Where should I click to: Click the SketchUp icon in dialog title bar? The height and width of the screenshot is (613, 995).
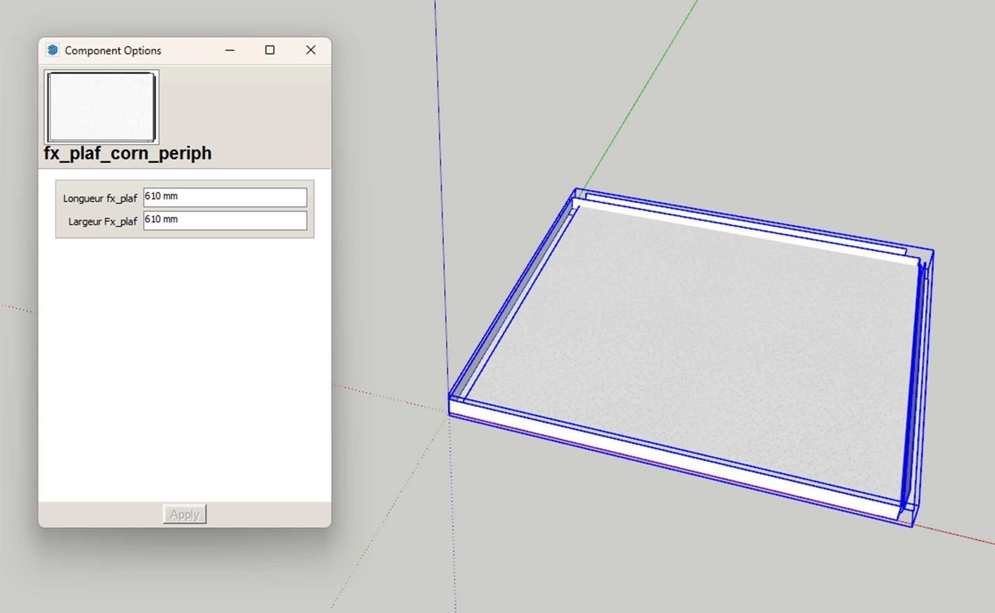[x=52, y=50]
